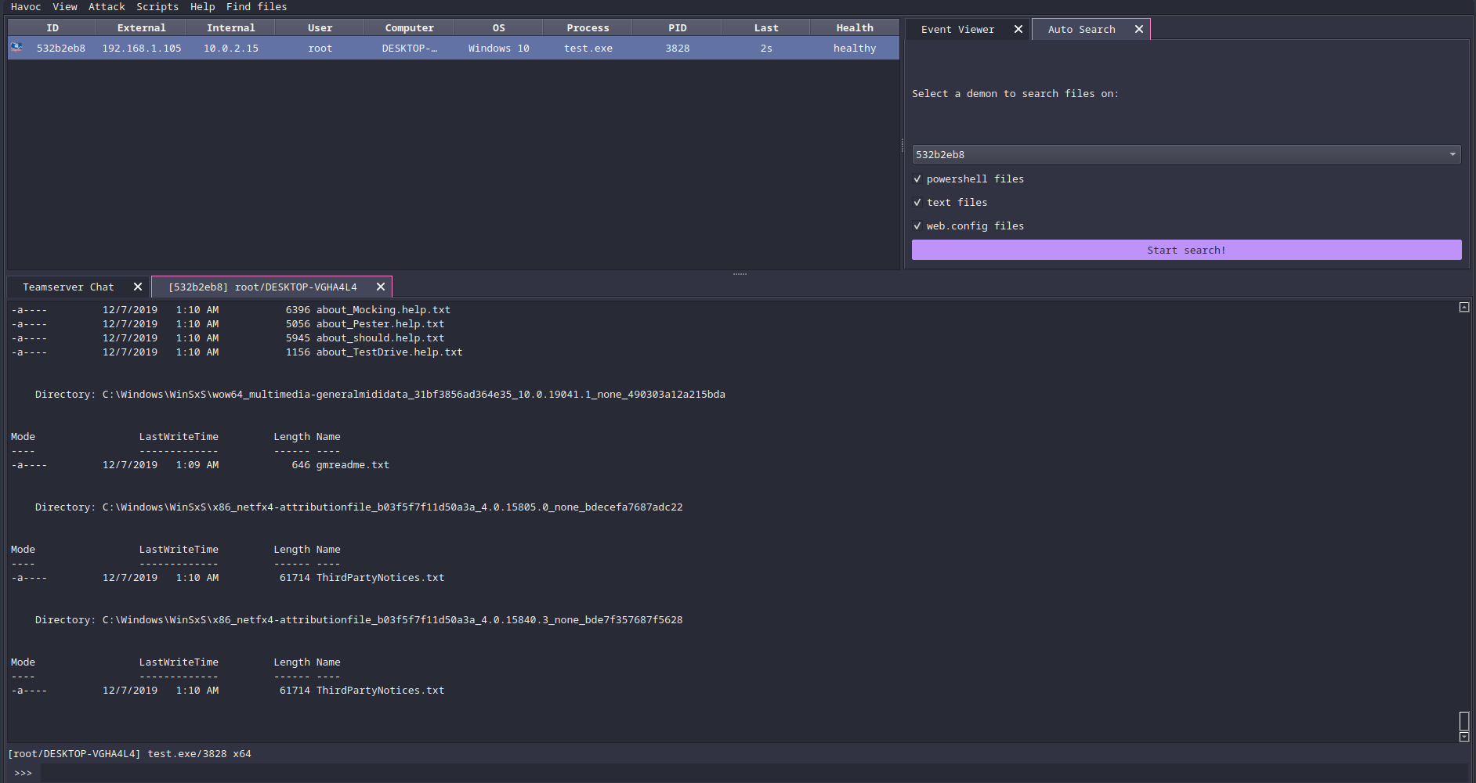Open the Scripts menu
The image size is (1476, 783).
pos(157,7)
